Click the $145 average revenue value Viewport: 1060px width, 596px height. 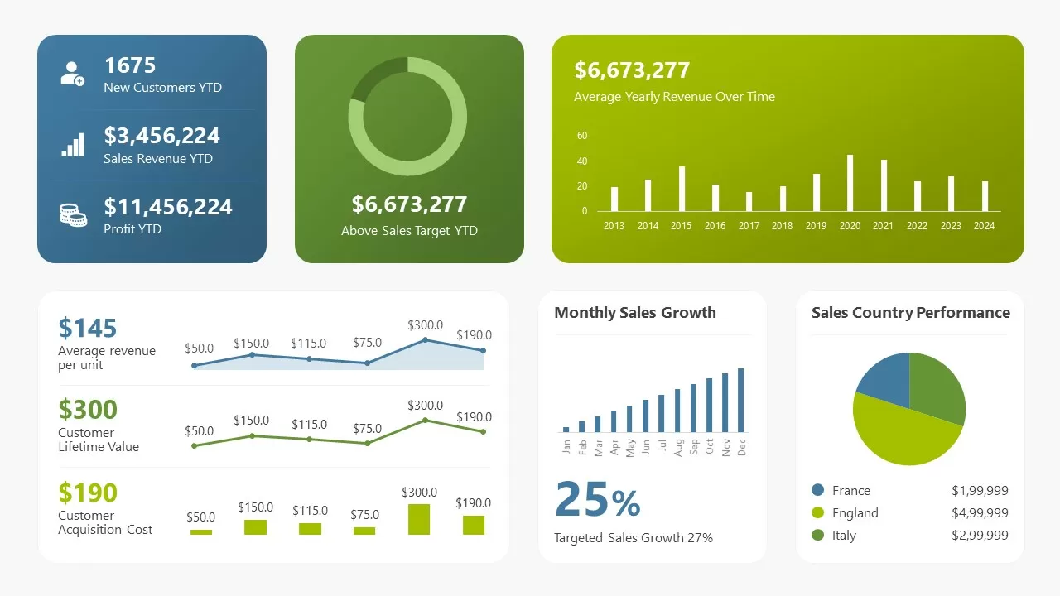[x=88, y=328]
